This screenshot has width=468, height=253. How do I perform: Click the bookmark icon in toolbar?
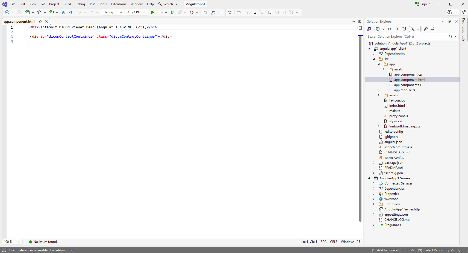coord(270,12)
